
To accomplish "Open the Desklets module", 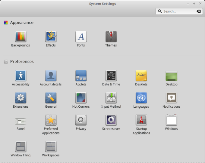I will click(141, 76).
